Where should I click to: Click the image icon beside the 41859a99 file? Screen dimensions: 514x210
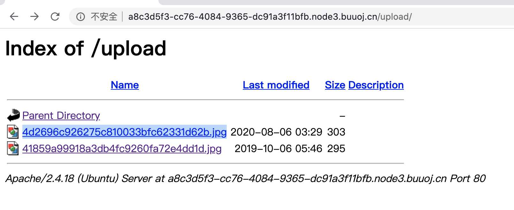pos(13,148)
